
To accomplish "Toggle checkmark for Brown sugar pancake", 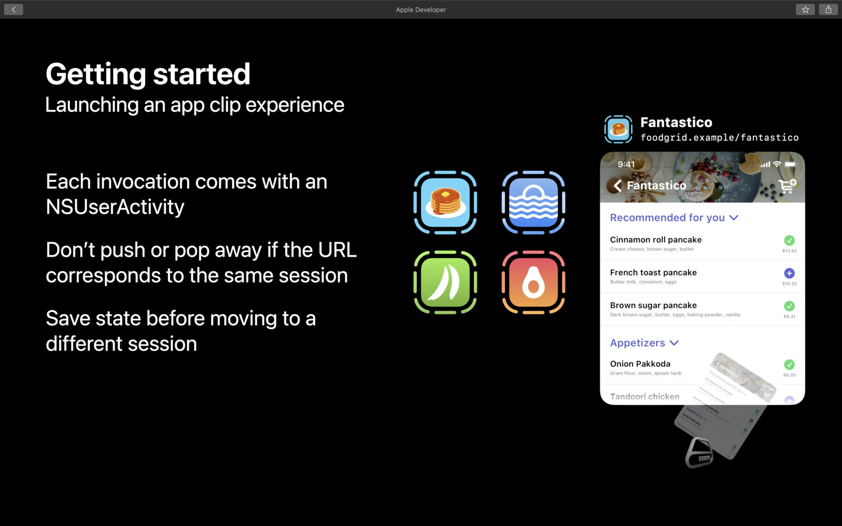I will coord(789,306).
